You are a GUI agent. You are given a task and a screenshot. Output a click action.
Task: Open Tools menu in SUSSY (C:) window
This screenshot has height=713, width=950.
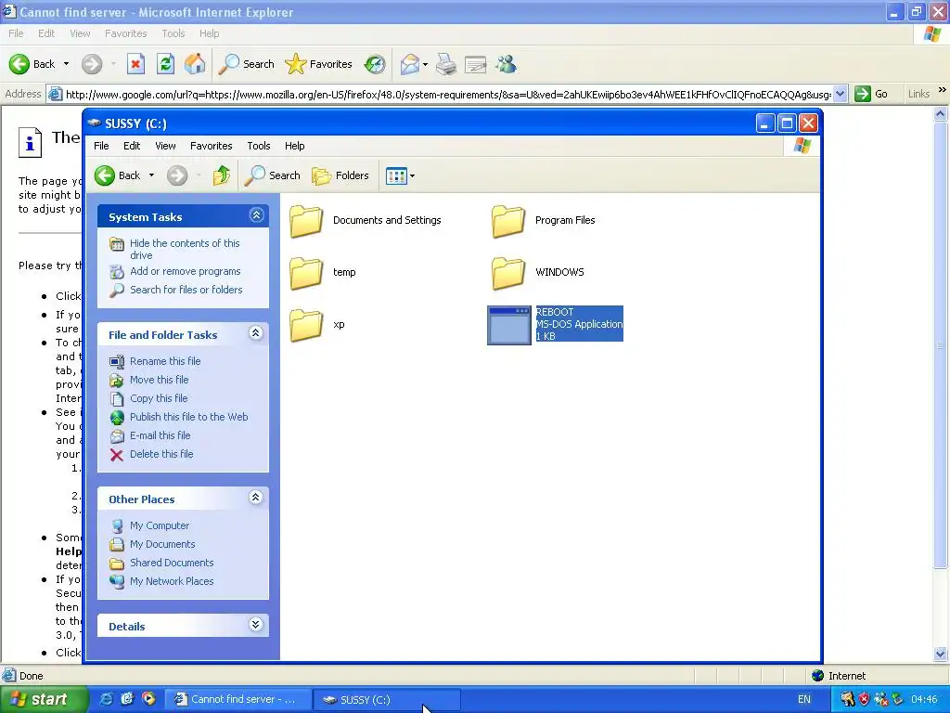259,146
